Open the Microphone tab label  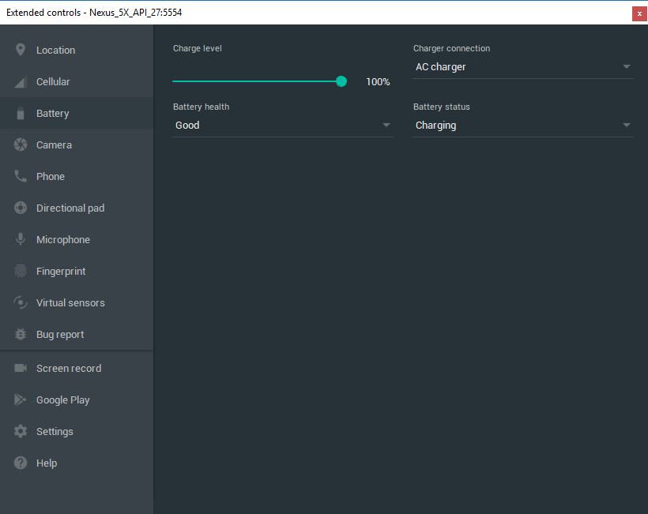pyautogui.click(x=62, y=240)
